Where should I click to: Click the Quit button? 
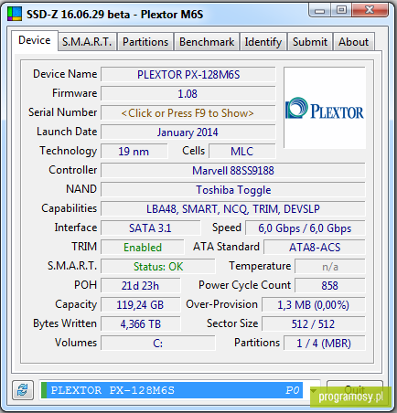click(x=354, y=389)
